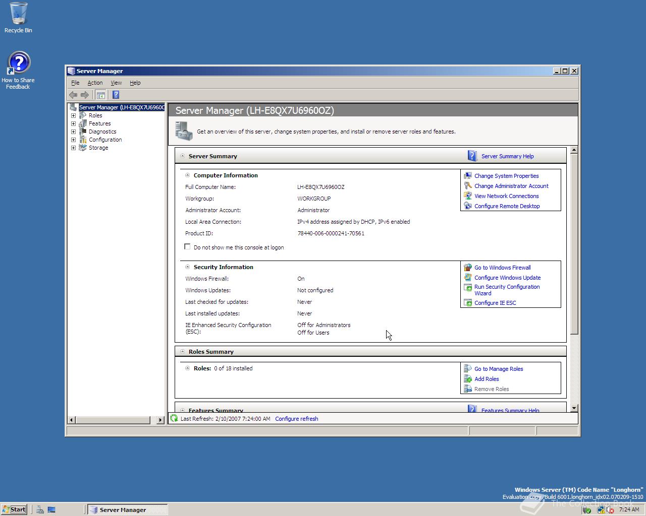Click the Add Roles link

[487, 379]
